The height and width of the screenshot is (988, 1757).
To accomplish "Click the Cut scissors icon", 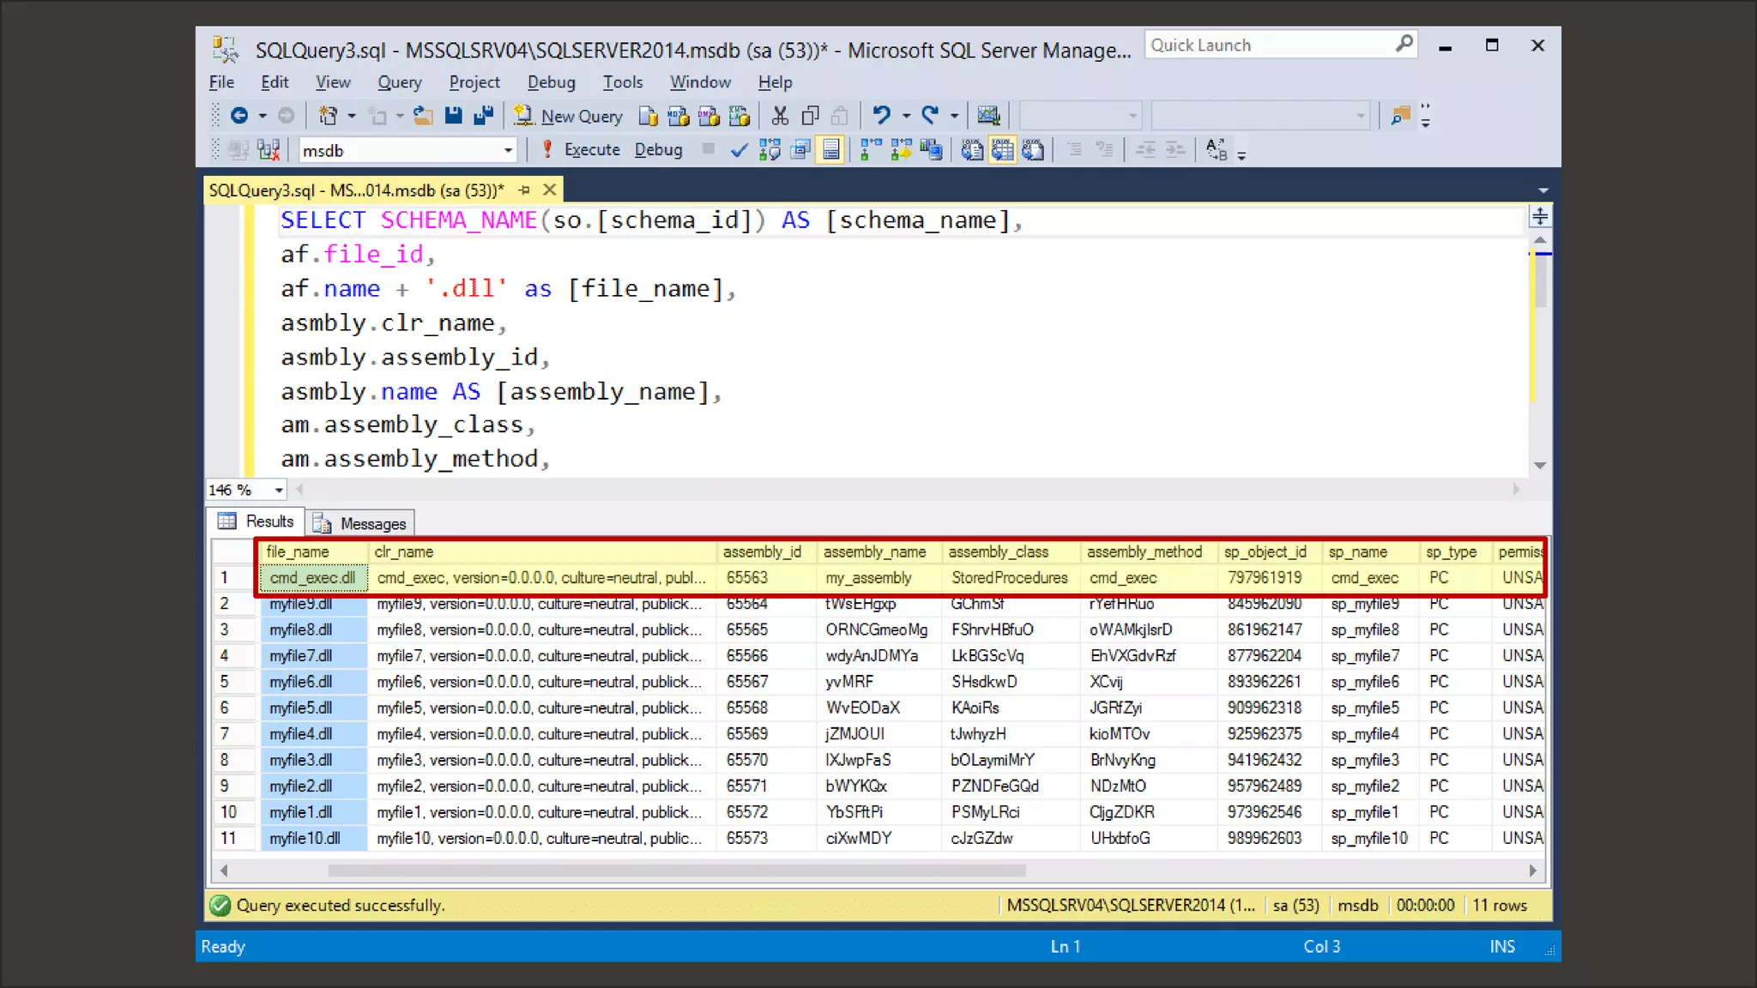I will coord(780,116).
